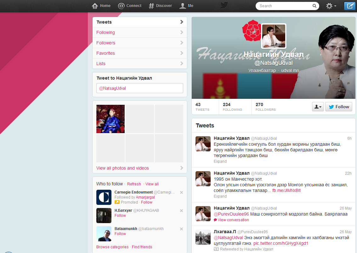Open Discover with the hashtag icon
Image resolution: width=357 pixels, height=253 pixels.
151,6
